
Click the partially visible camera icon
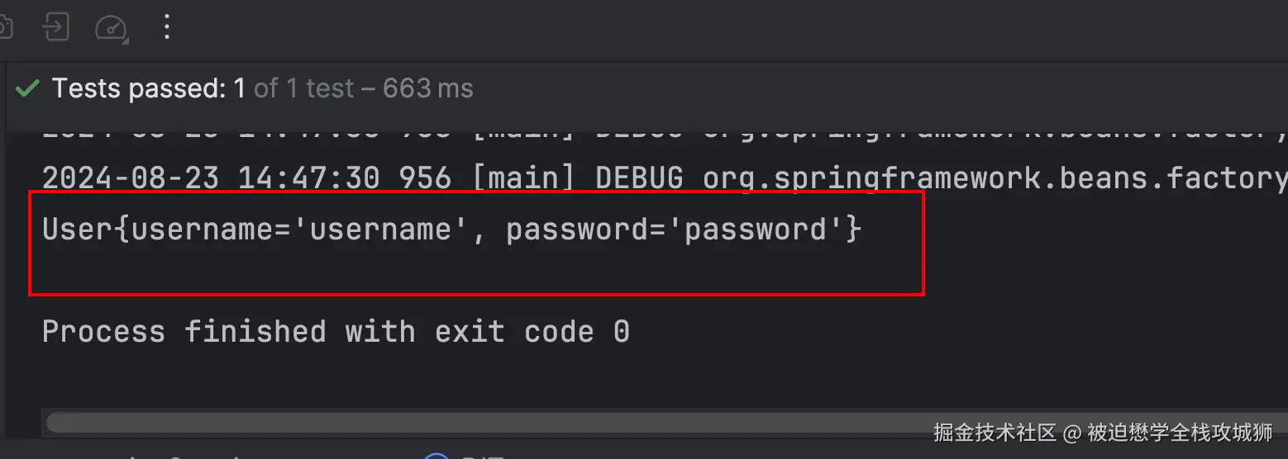(5, 28)
